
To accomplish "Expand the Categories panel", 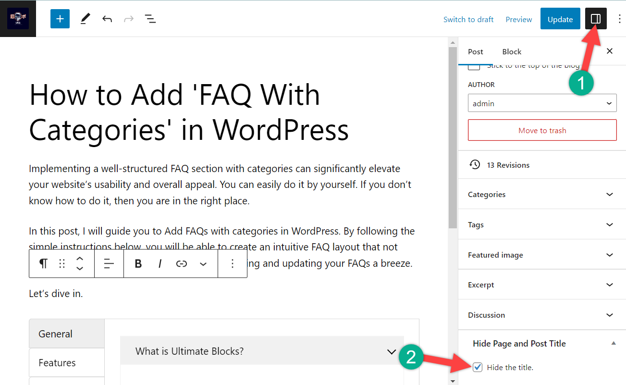I will click(542, 194).
